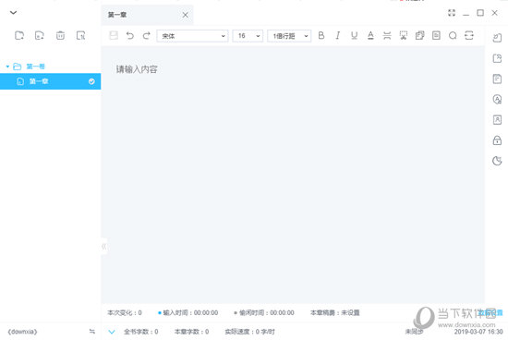Click the new chapter icon in sidebar
Screen dimensions: 508x340
39,35
